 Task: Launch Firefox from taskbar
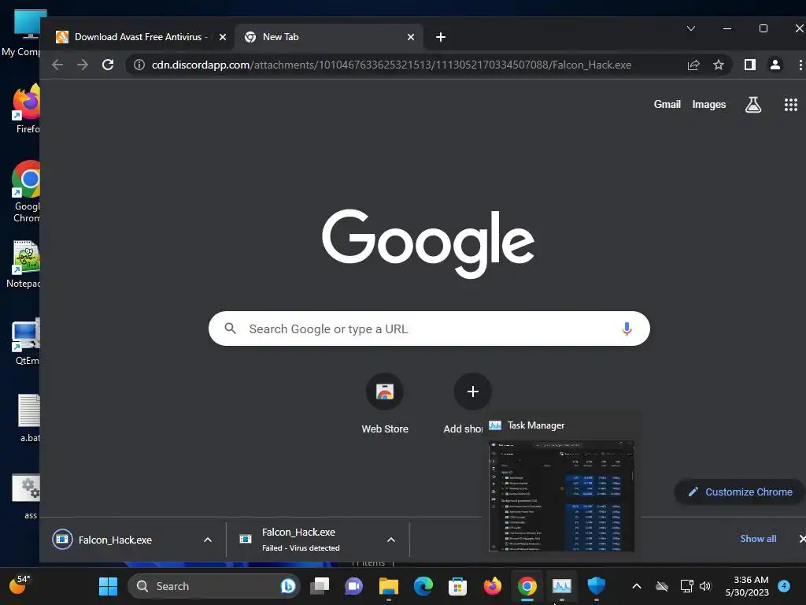coord(493,586)
